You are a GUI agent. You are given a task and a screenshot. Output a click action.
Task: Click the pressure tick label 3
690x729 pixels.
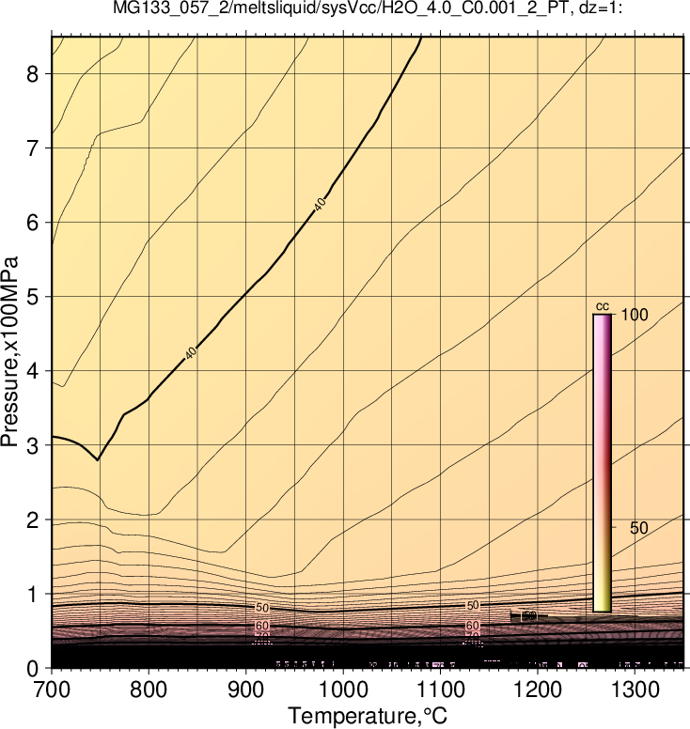click(x=32, y=445)
